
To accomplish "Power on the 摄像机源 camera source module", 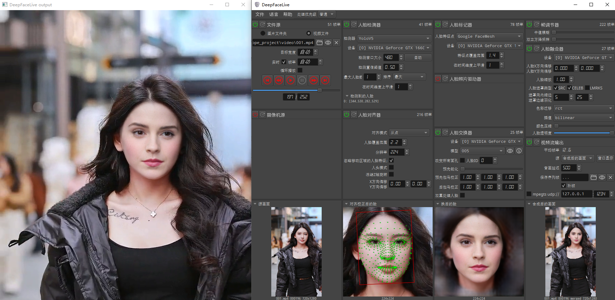I will (255, 115).
